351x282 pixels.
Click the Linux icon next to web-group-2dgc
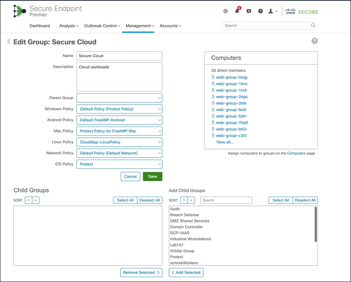pos(213,97)
